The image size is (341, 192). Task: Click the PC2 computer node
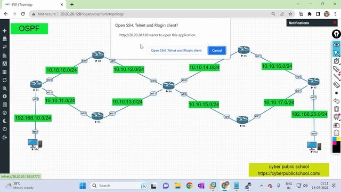(314, 146)
